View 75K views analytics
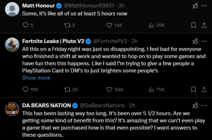The height and width of the screenshot is (140, 212). [x=157, y=89]
